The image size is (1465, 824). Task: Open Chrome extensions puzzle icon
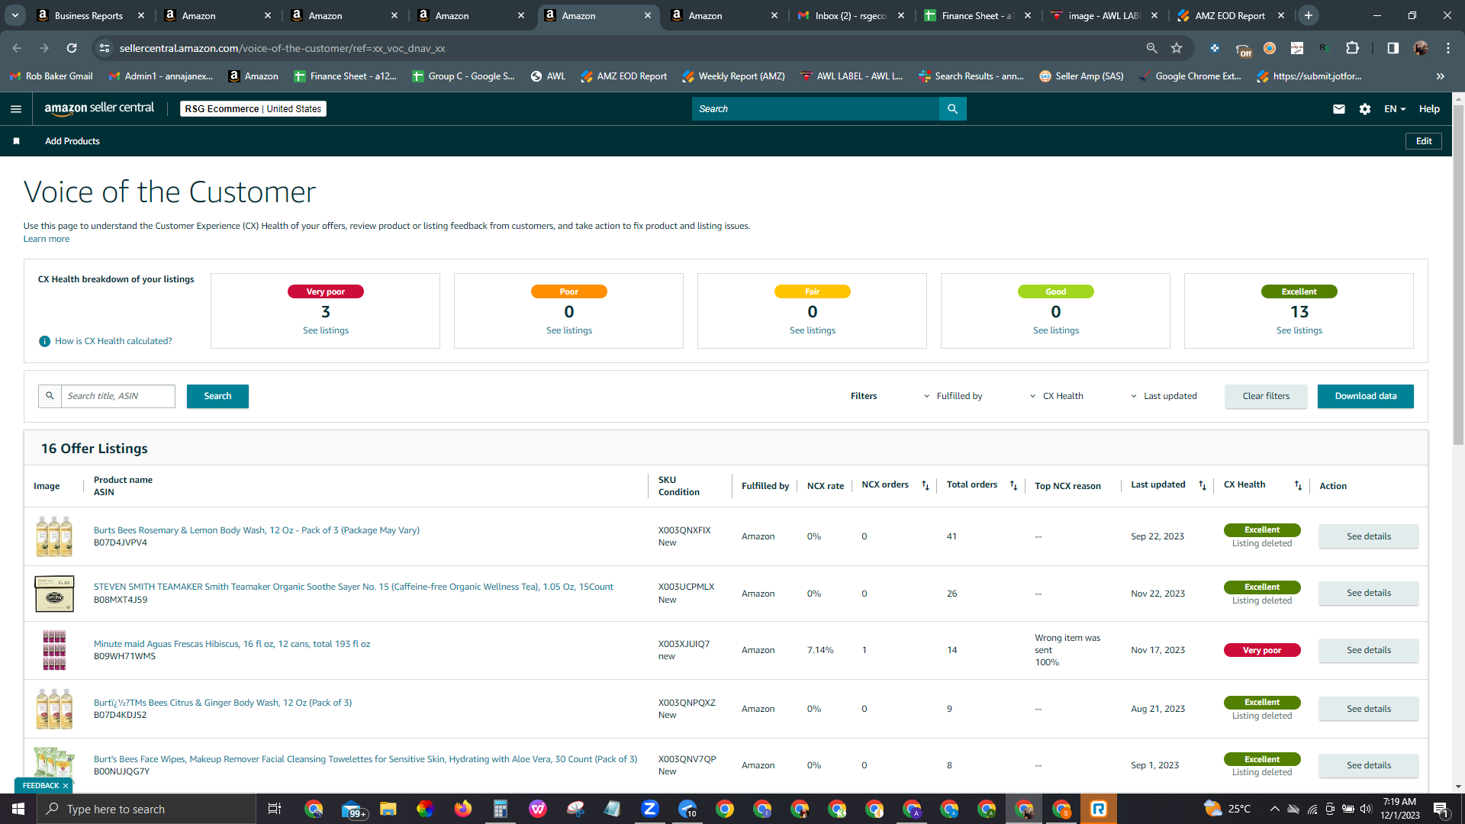click(x=1352, y=48)
